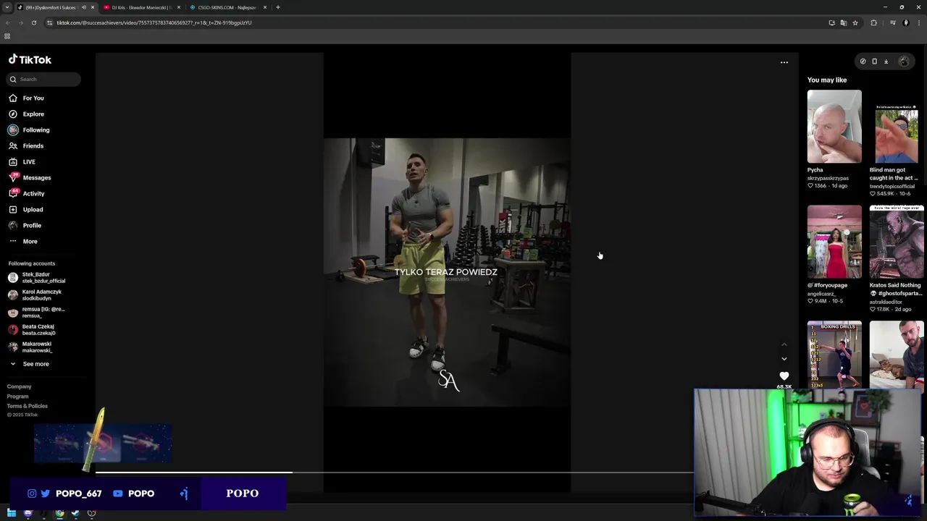Click the install app icon in address bar
The image size is (927, 521).
tap(831, 22)
